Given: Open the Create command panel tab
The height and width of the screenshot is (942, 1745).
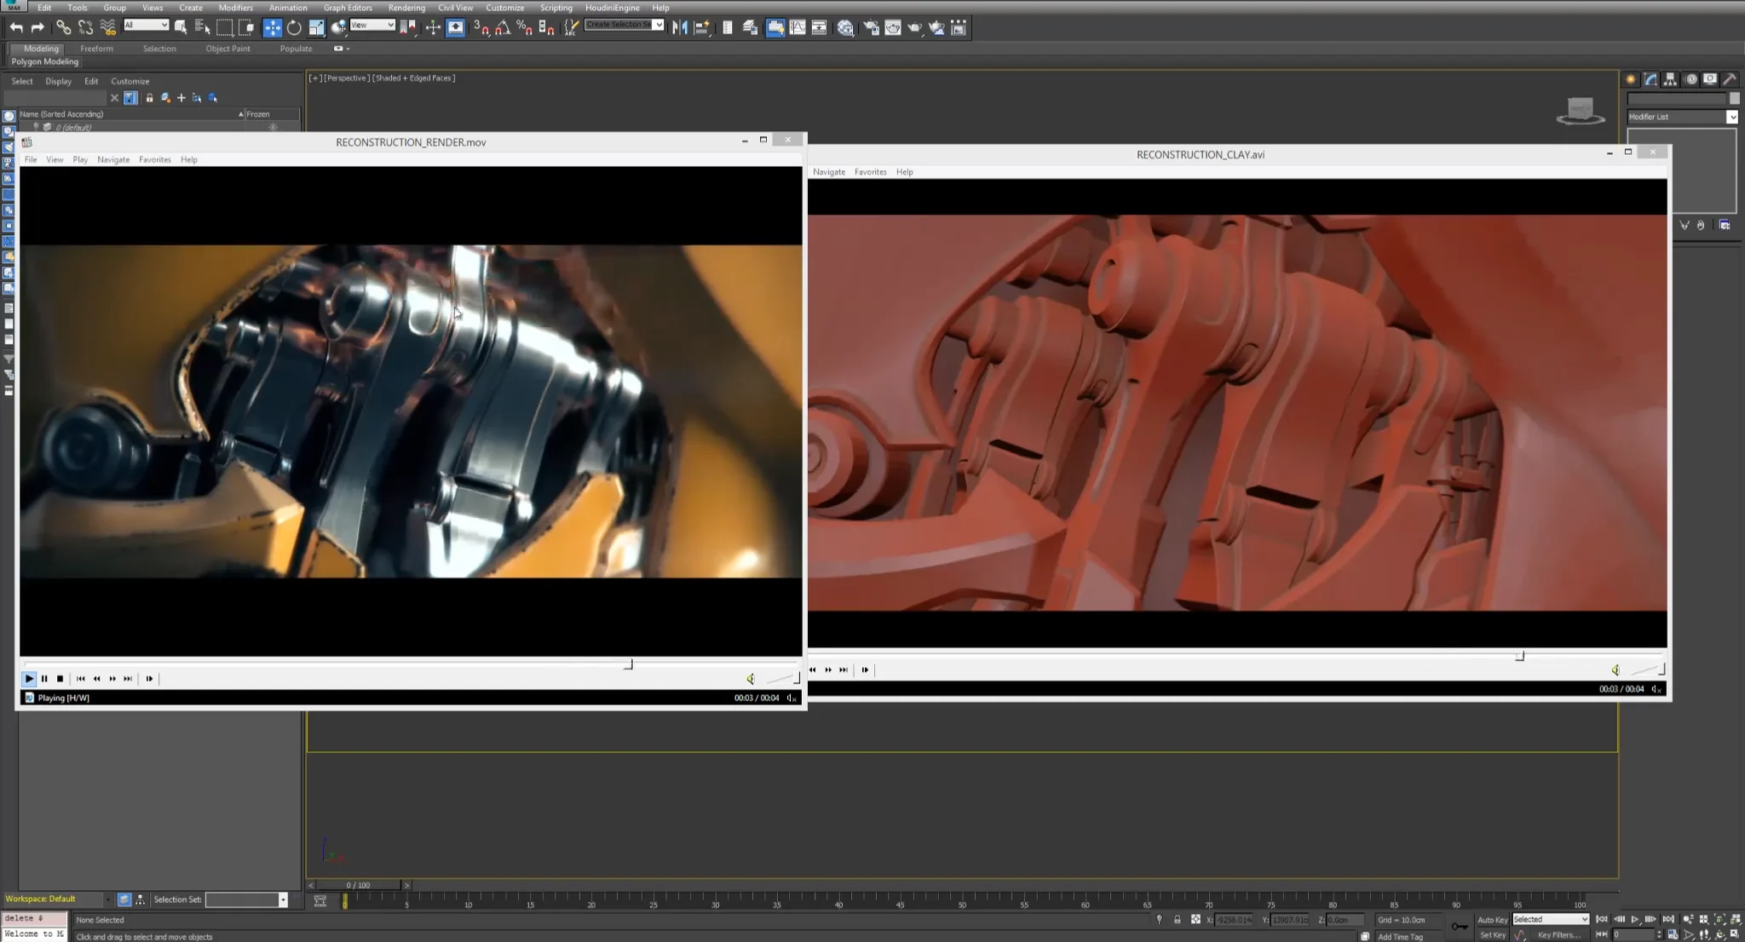Looking at the screenshot, I should [x=1631, y=79].
